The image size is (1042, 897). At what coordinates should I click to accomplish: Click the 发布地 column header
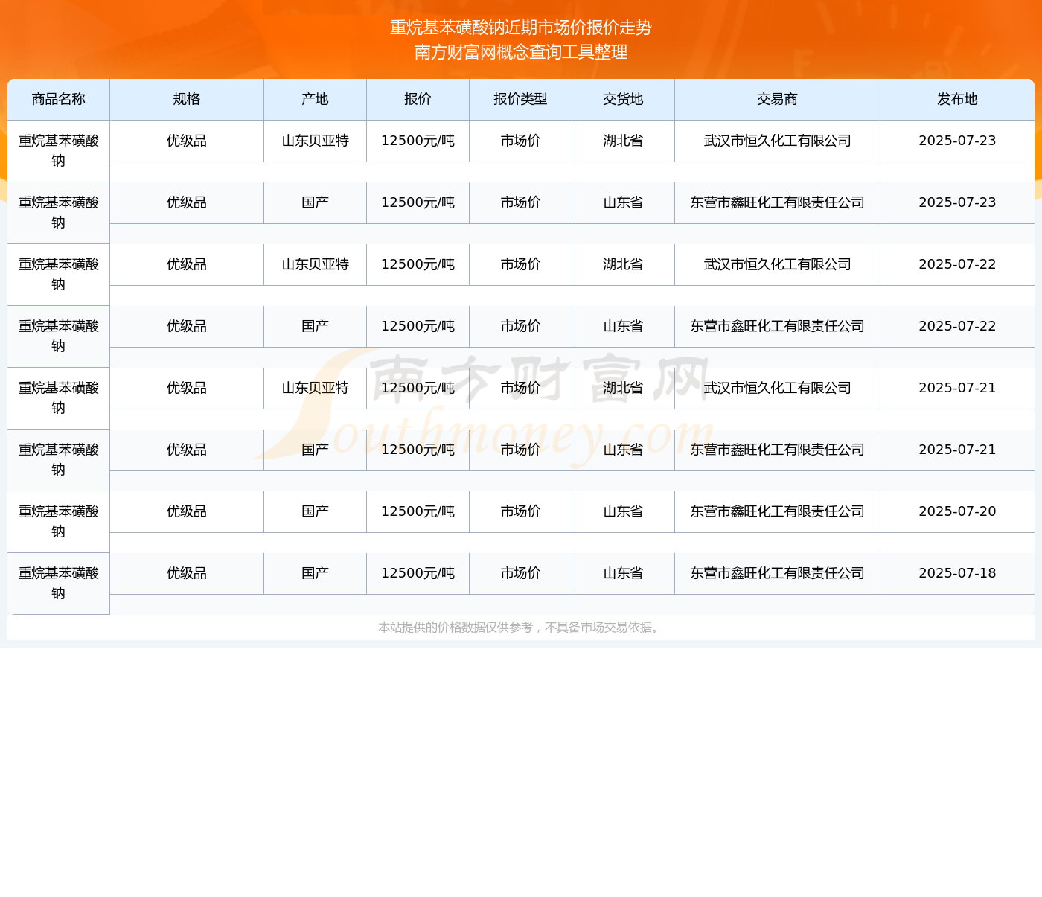pyautogui.click(x=957, y=99)
